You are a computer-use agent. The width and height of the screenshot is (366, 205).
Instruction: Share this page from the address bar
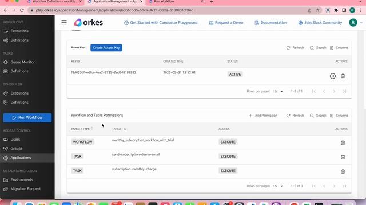tap(309, 10)
